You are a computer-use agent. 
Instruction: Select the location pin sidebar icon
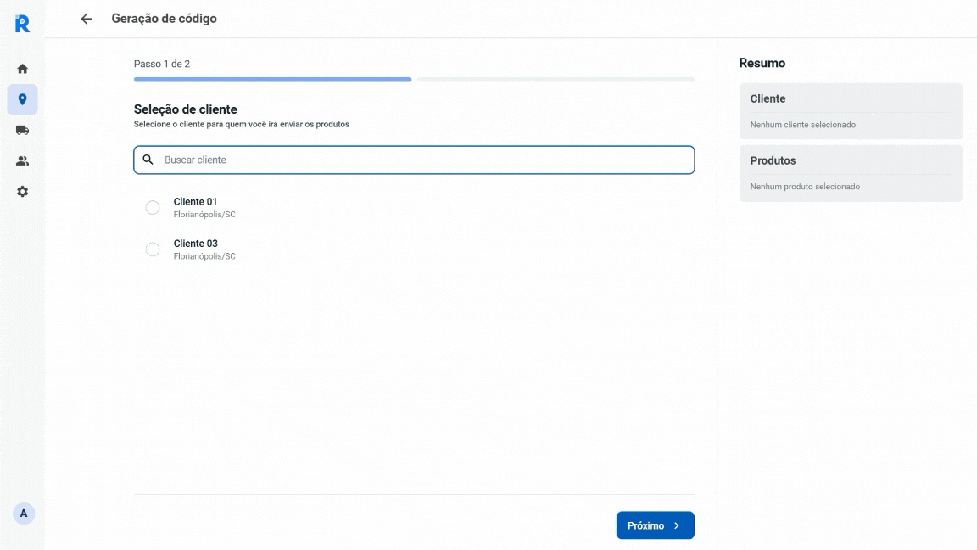click(x=22, y=99)
